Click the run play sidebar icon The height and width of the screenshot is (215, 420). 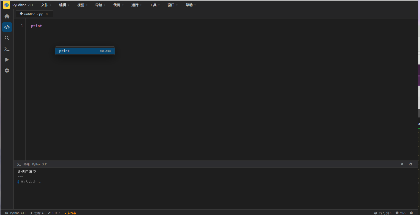pyautogui.click(x=7, y=60)
